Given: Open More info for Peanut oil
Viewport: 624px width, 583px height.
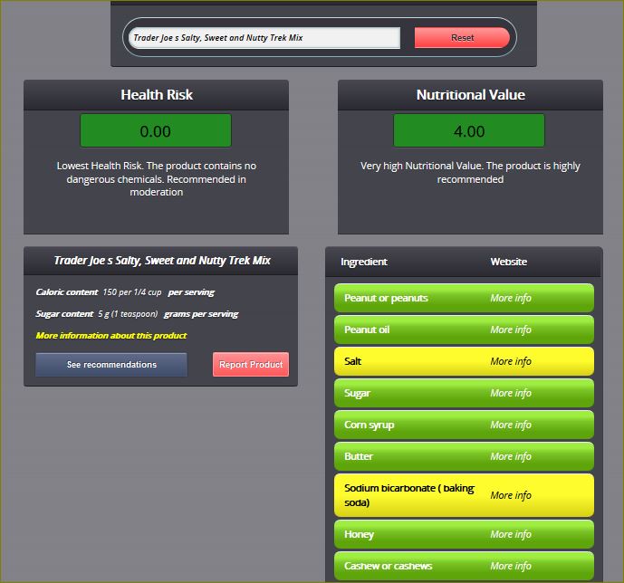Looking at the screenshot, I should [511, 330].
